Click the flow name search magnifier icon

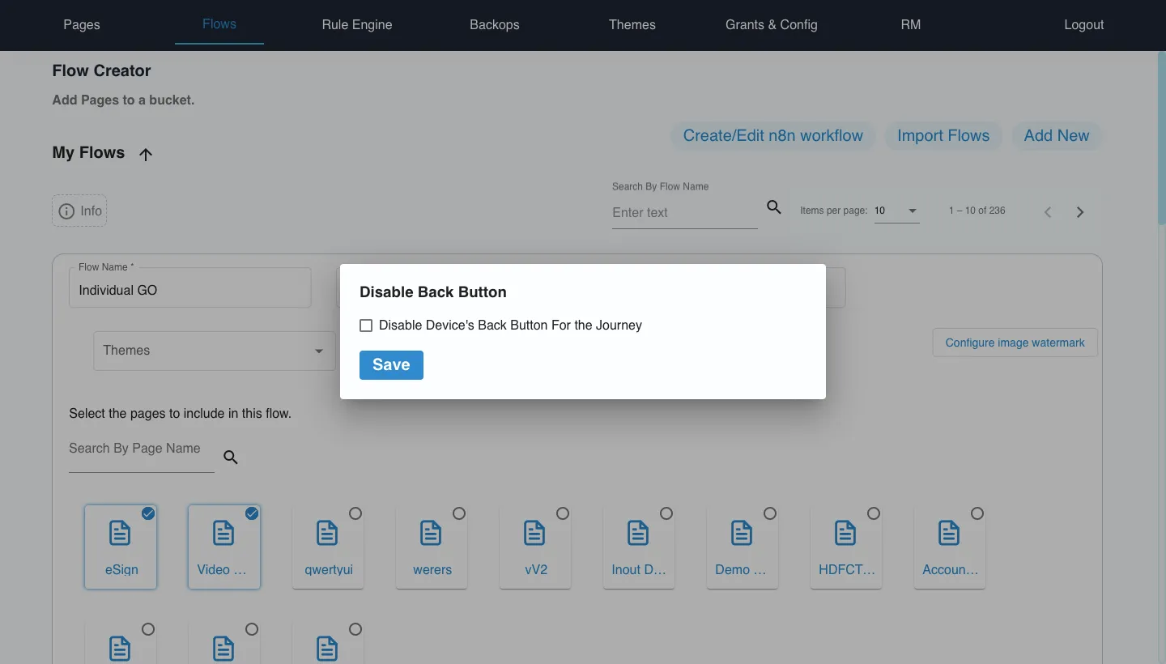tap(774, 207)
